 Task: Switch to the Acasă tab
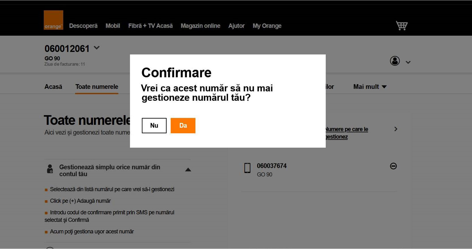tap(53, 87)
